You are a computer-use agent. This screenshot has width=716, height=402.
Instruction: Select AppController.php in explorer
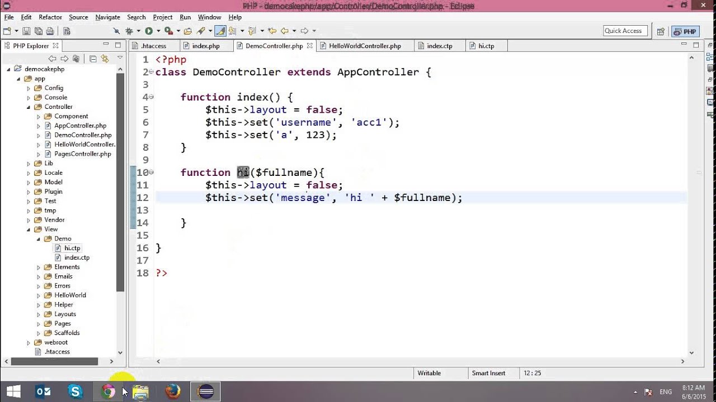pos(80,126)
